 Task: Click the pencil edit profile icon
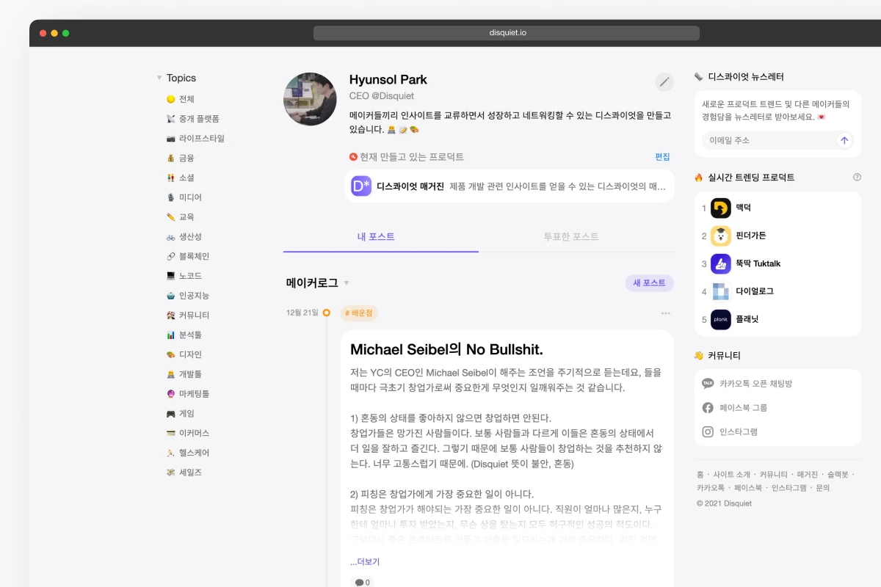point(664,81)
